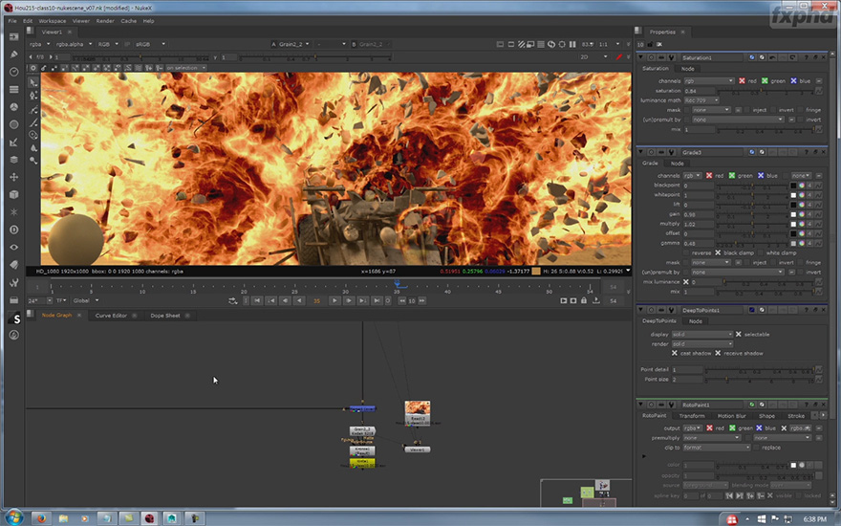841x526 pixels.
Task: Click the S icon in left toolbar
Action: (x=14, y=318)
